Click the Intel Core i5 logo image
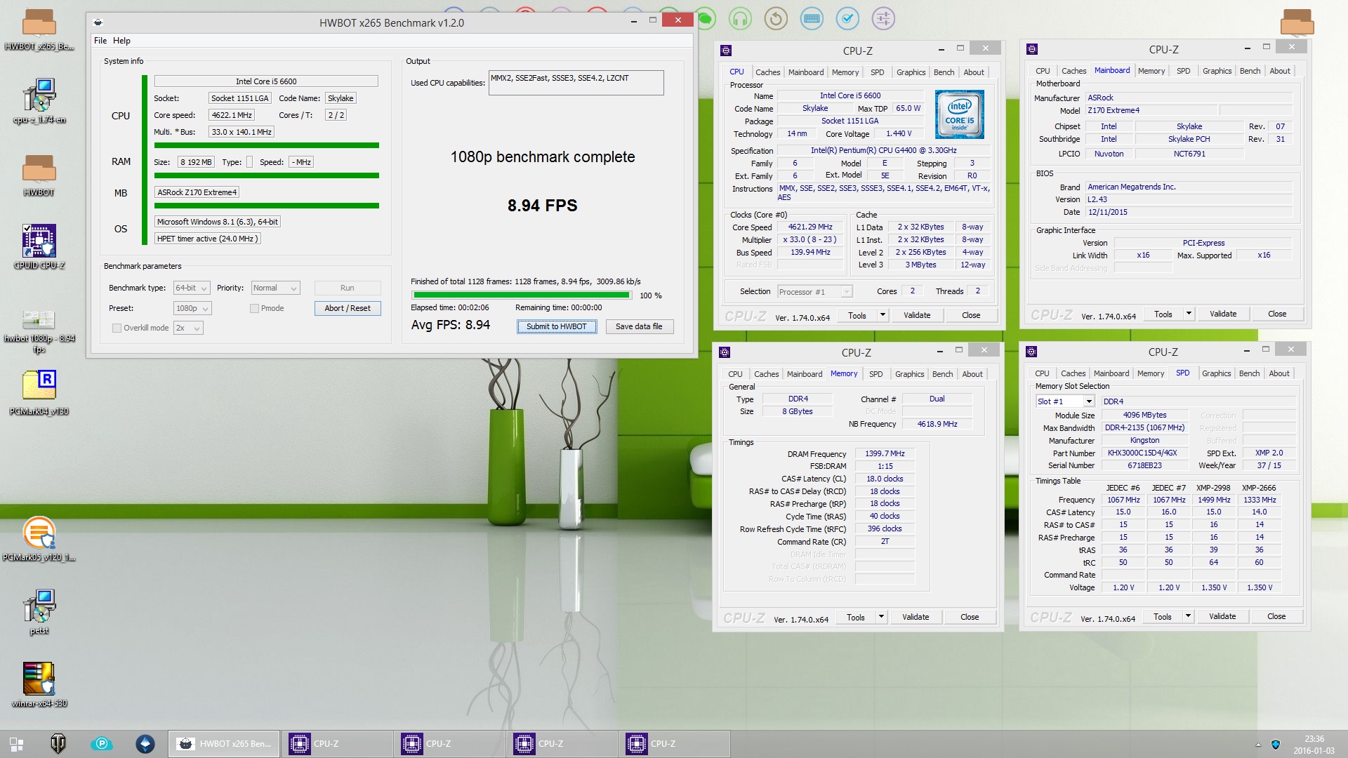The height and width of the screenshot is (758, 1348). [x=959, y=114]
